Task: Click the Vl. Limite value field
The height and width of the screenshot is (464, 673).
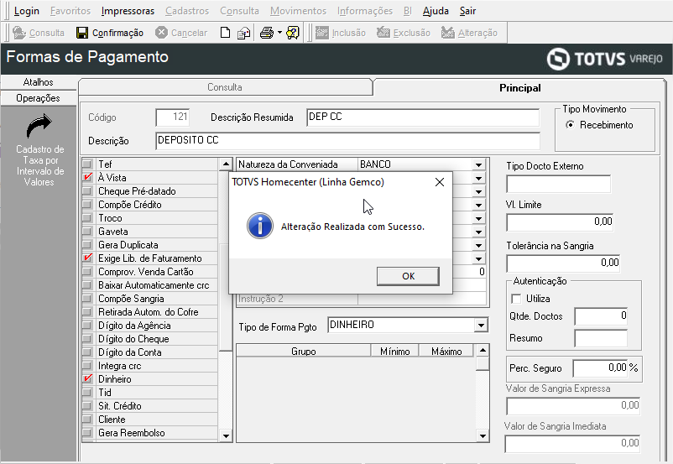Action: point(560,222)
